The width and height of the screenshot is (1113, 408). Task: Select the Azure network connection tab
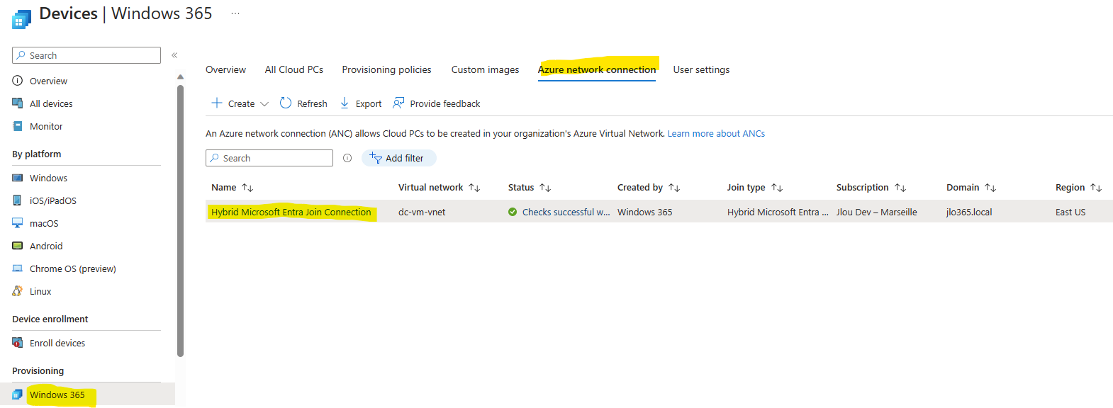coord(597,69)
